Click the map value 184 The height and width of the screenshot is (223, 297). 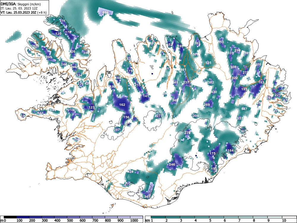[x=118, y=78]
